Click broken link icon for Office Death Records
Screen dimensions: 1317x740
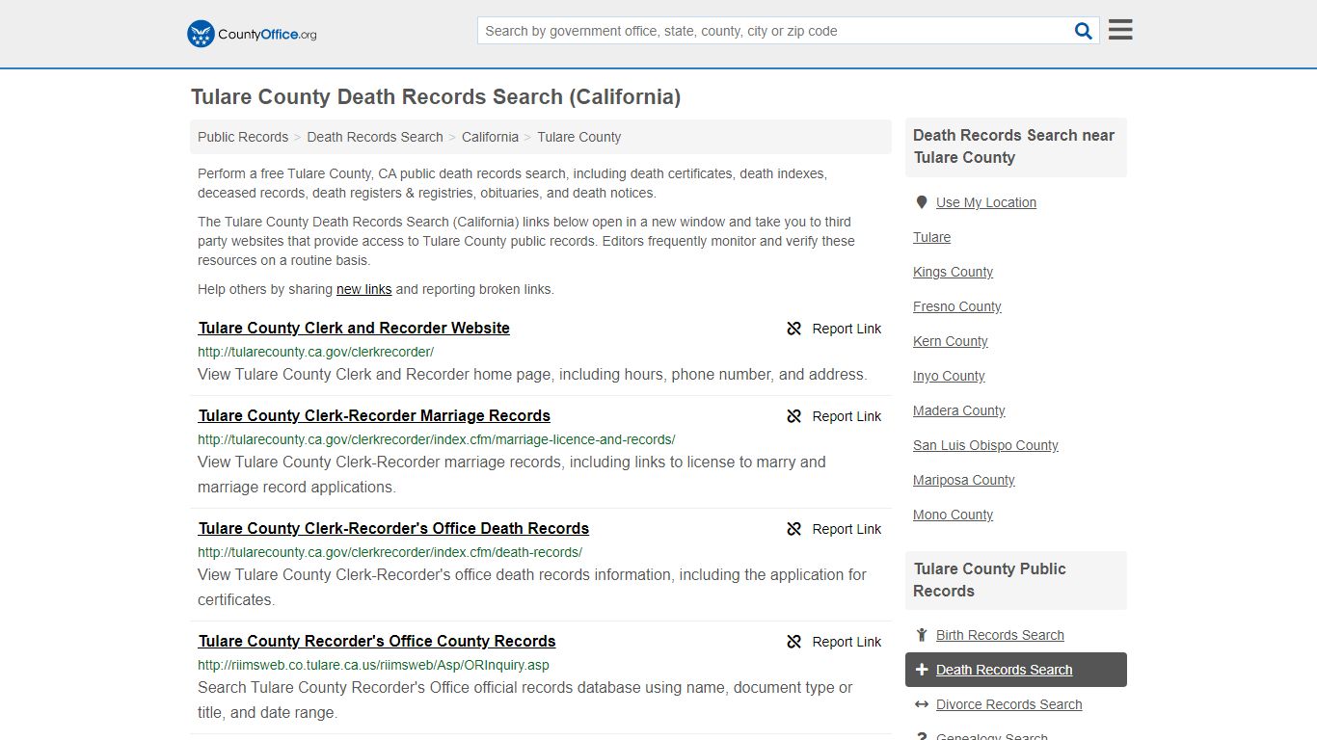794,529
